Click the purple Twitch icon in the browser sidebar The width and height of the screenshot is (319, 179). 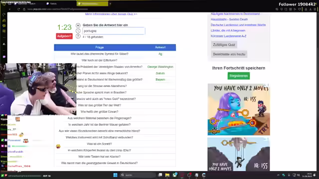pos(4,57)
